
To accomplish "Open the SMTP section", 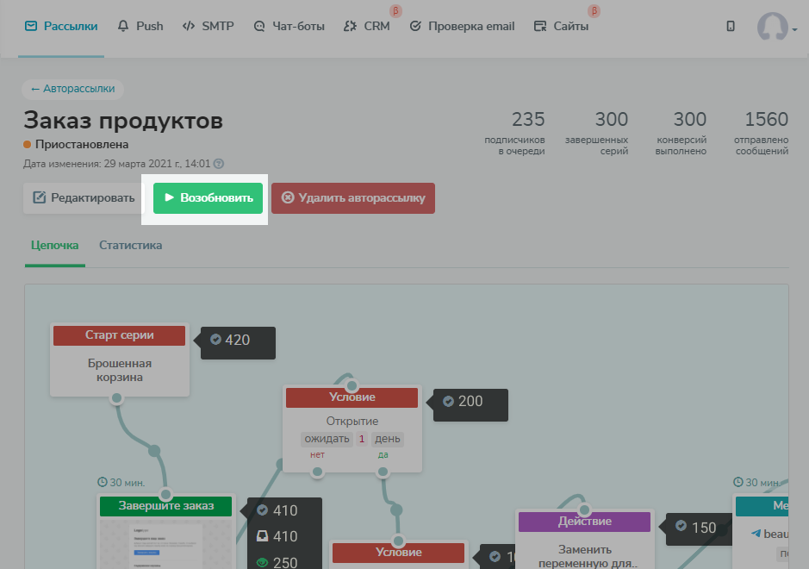I will 208,26.
